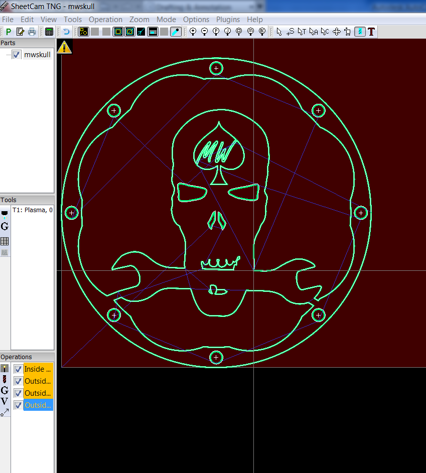Click the first zoom-in magnifier icon
Image resolution: width=426 pixels, height=473 pixels.
tap(193, 32)
